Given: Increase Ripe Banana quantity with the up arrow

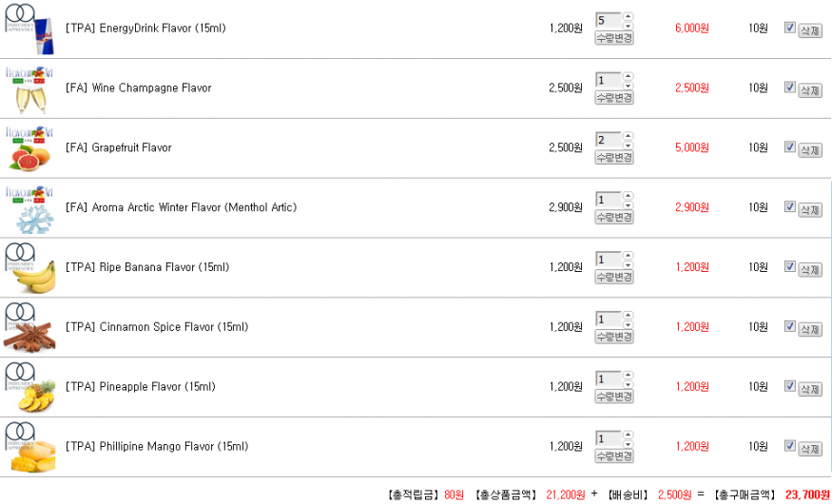Looking at the screenshot, I should [x=628, y=255].
